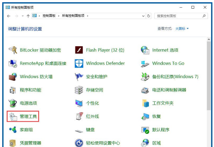
Task: Expand the chevron before 控制面板 breadcrumb
Action: (39, 16)
